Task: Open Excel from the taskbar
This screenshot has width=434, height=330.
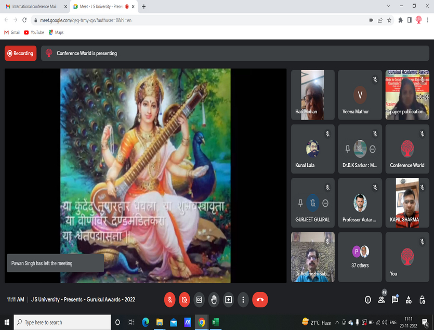Action: click(x=215, y=322)
